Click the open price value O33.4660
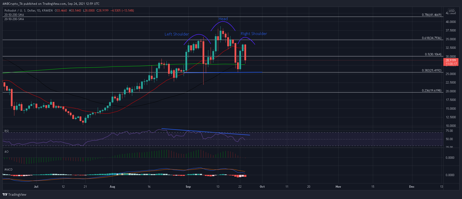462x199 pixels. [61, 11]
